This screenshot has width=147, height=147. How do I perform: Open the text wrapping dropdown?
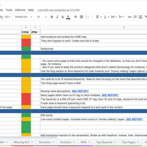[114, 17]
